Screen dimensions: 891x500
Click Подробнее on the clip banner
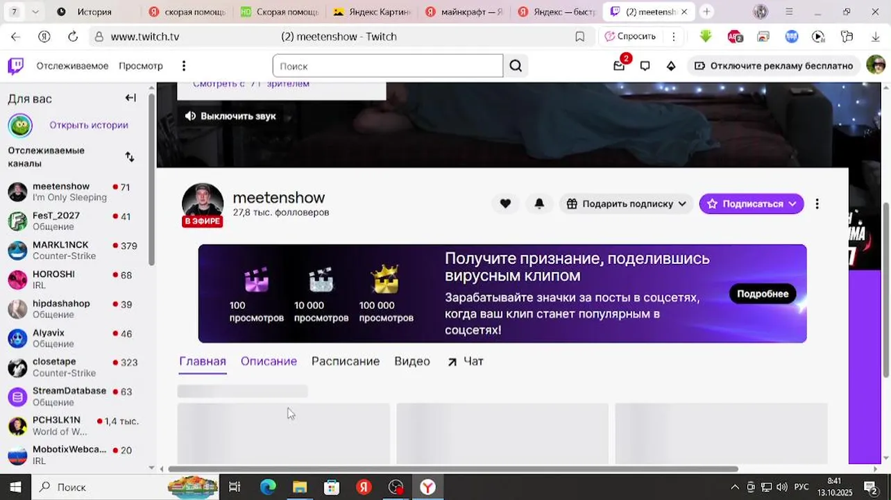pos(763,294)
